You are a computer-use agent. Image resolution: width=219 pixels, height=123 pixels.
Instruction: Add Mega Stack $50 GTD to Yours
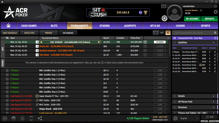coord(7,109)
